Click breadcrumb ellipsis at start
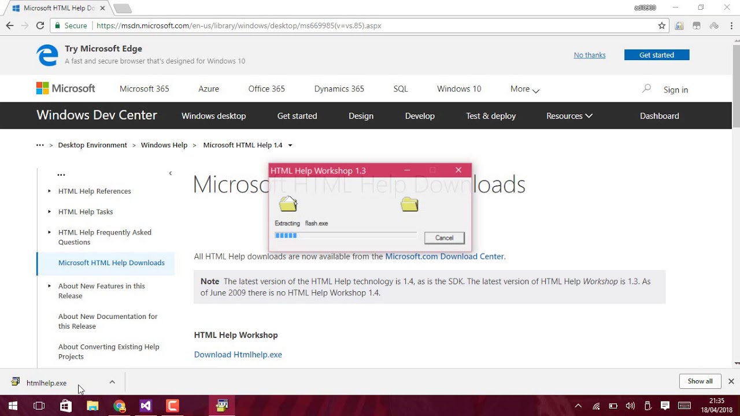Viewport: 740px width, 416px height. [x=40, y=145]
